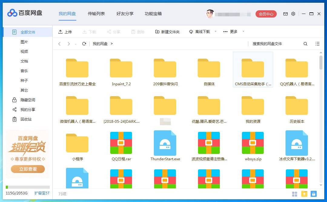327x202 pixels.
Task: Click the vertical scrollbar thumb
Action: coord(321,63)
